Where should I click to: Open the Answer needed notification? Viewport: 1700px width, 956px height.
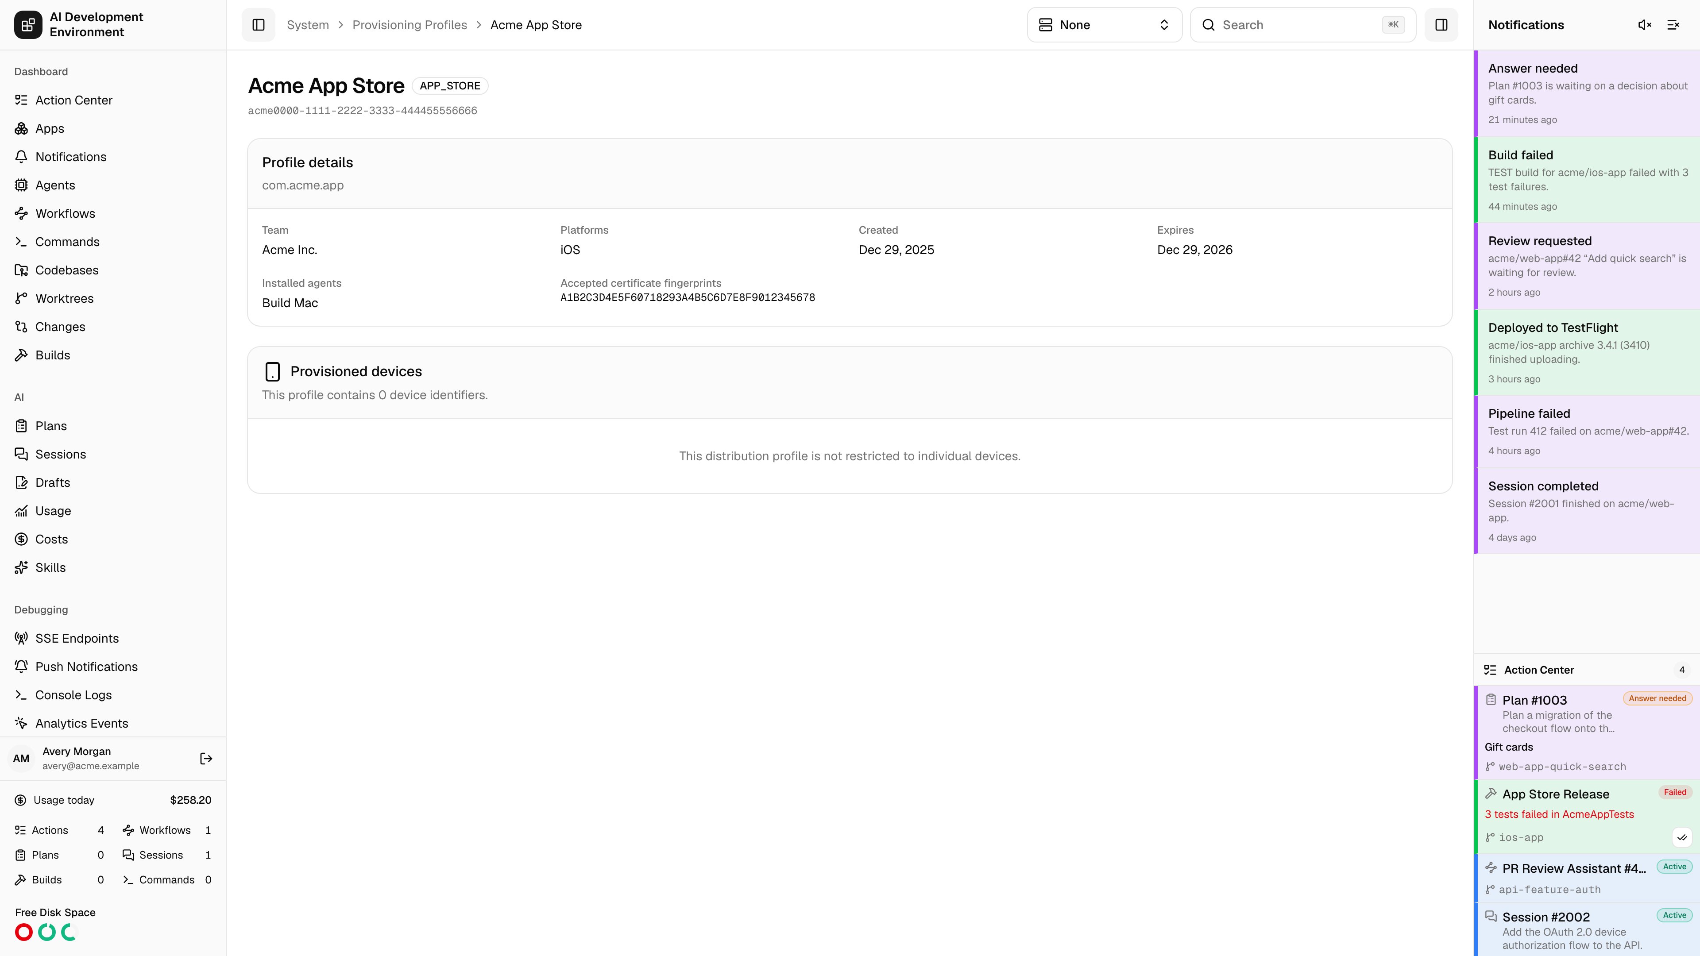(1587, 94)
